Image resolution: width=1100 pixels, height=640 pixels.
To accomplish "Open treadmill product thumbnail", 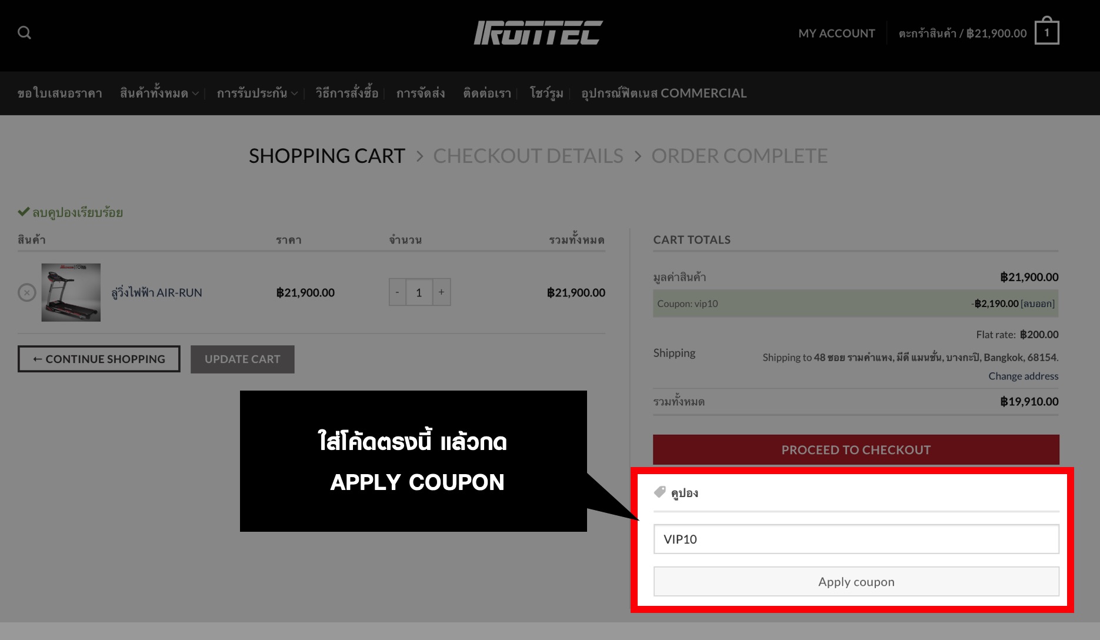I will [71, 292].
